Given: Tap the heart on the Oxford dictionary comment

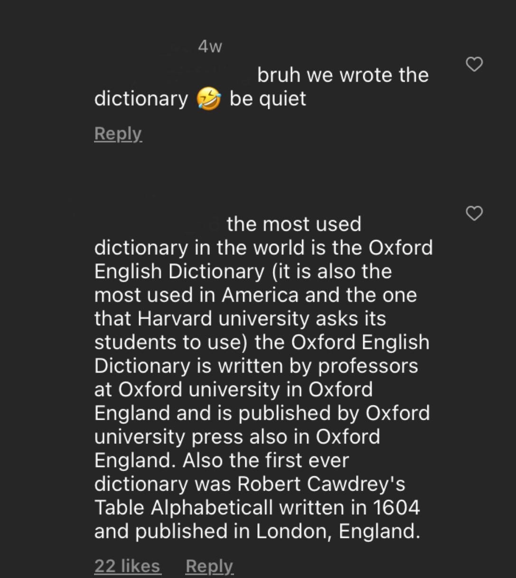Looking at the screenshot, I should click(474, 213).
